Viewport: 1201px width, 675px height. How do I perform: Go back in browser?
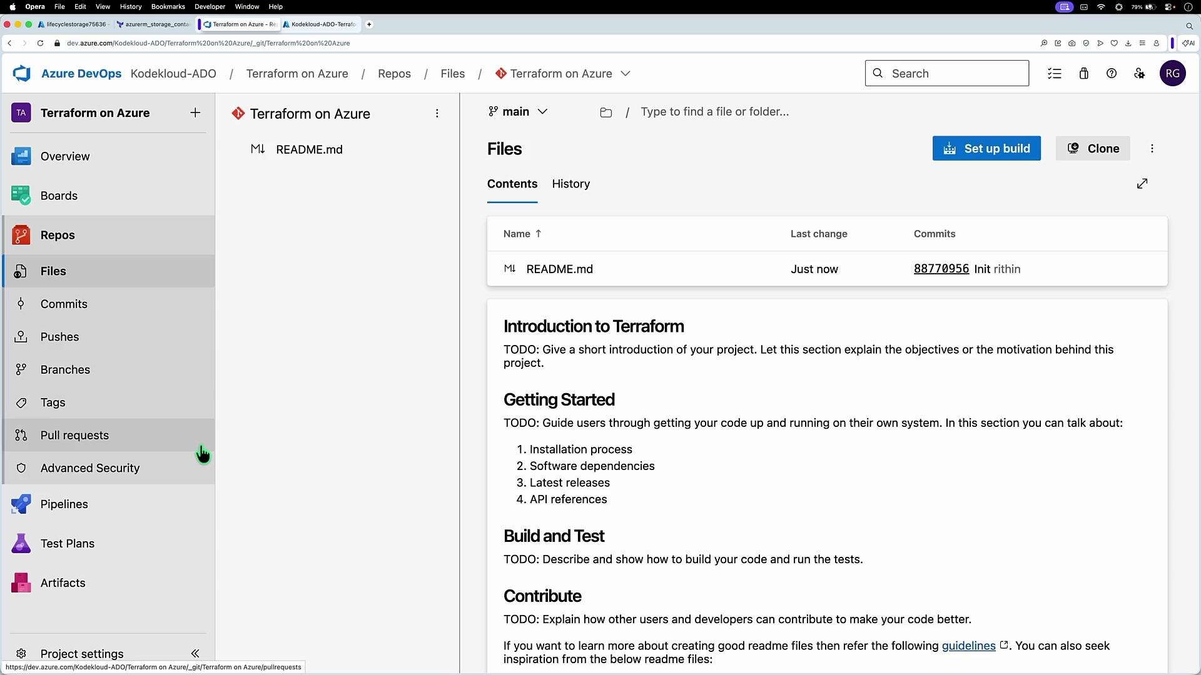click(9, 43)
